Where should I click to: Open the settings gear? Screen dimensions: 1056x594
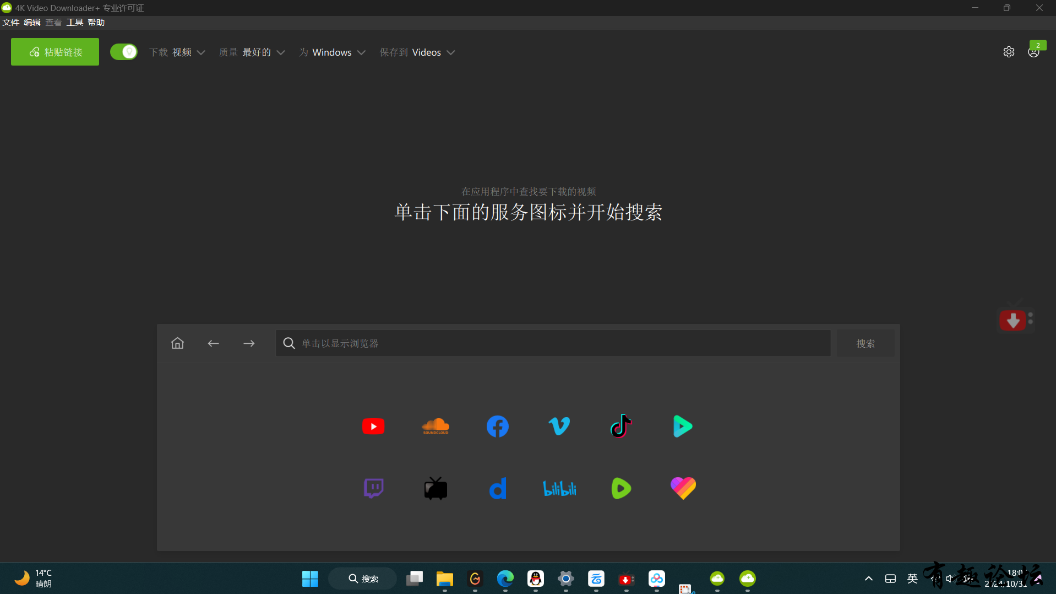point(1009,52)
